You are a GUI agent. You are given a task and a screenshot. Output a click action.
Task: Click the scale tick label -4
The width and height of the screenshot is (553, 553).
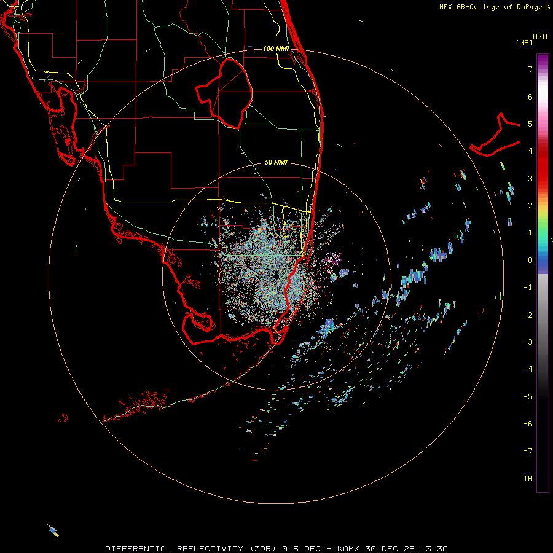click(528, 369)
